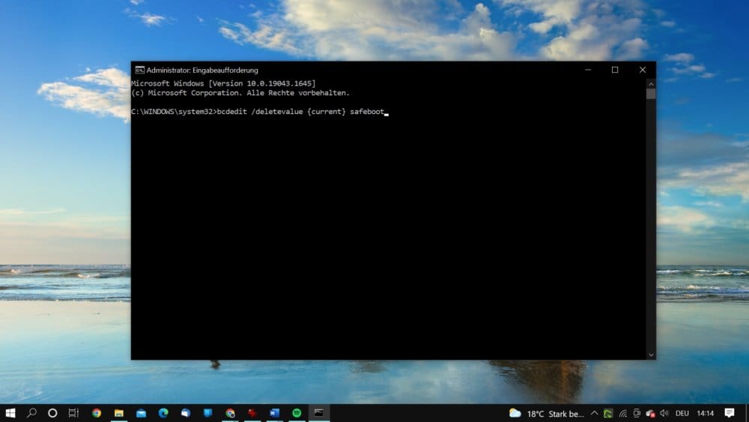Open Spotify from the taskbar
The width and height of the screenshot is (749, 422).
[297, 413]
